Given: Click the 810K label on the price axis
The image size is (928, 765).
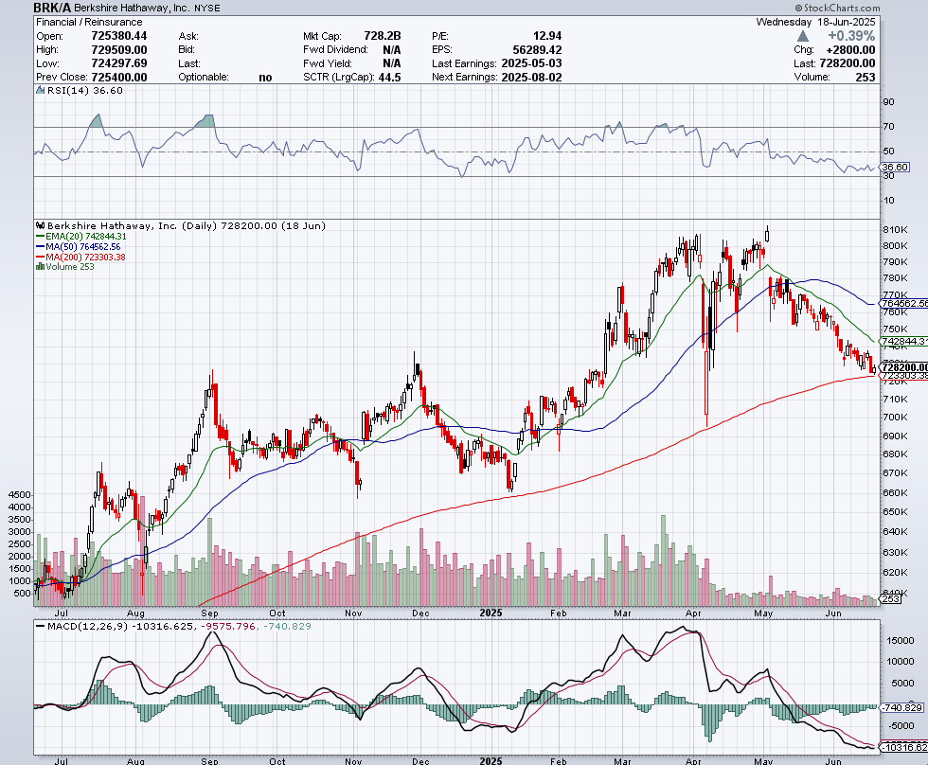Looking at the screenshot, I should (x=895, y=229).
